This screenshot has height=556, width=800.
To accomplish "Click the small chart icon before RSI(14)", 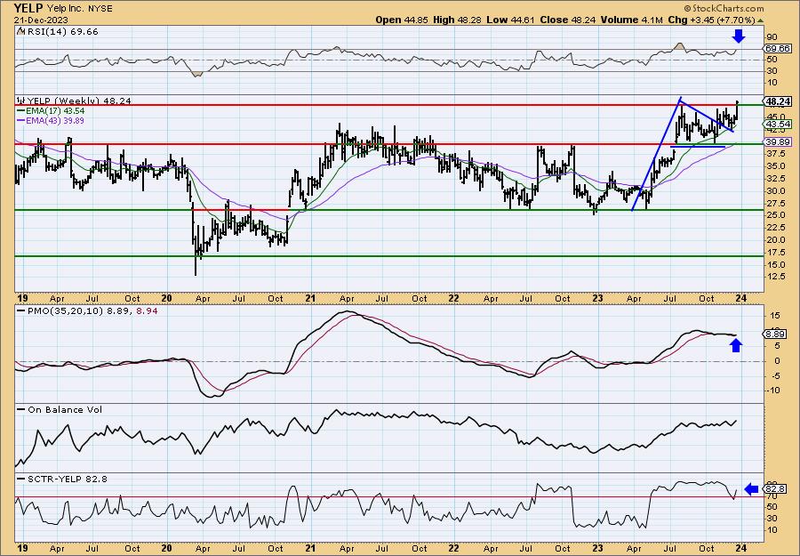I will tap(20, 31).
